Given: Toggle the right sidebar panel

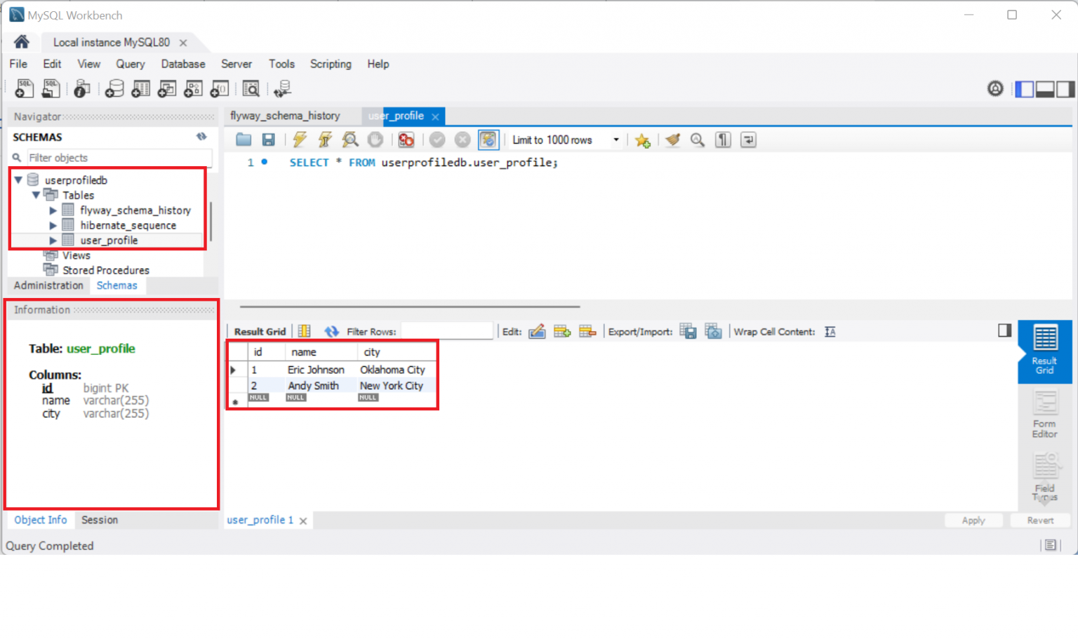Looking at the screenshot, I should point(1065,89).
